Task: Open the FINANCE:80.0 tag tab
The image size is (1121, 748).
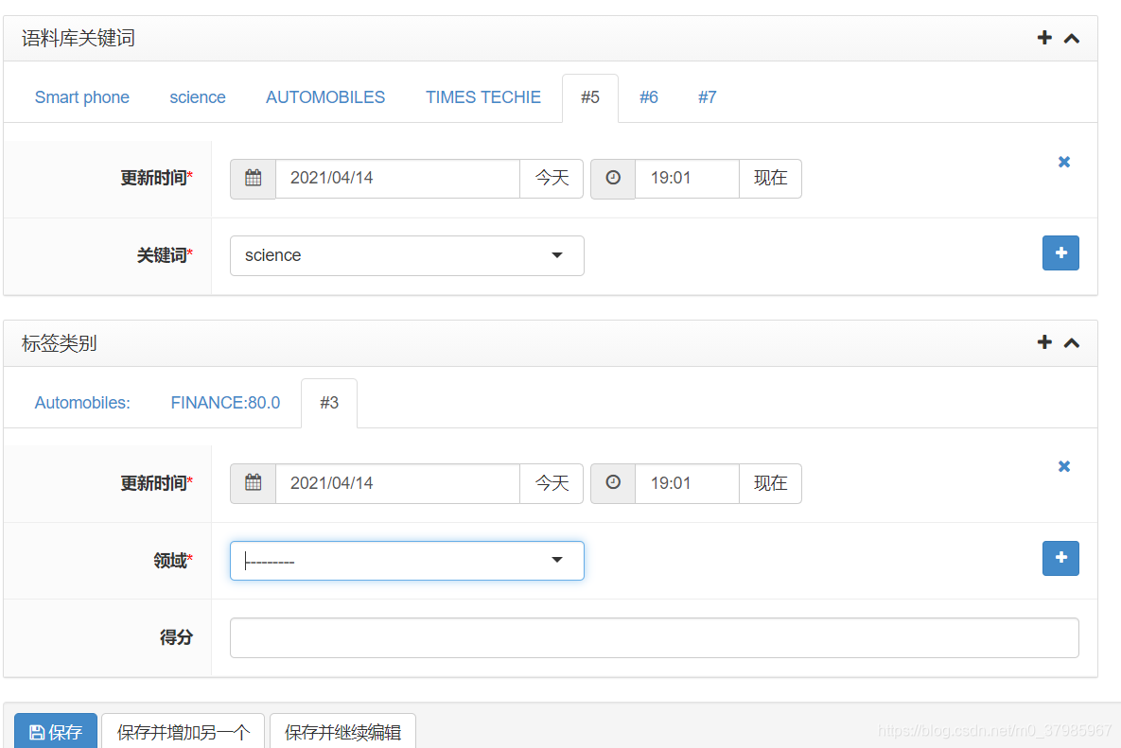Action: pyautogui.click(x=225, y=403)
